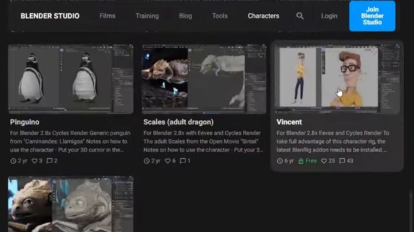This screenshot has height=232, width=414.
Task: Click the Join Blender Studio button
Action: point(373,15)
